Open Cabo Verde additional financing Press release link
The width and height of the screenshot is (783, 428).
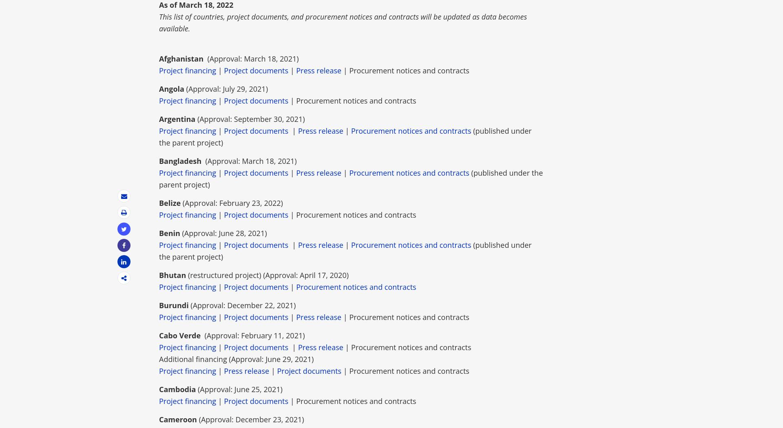tap(246, 371)
